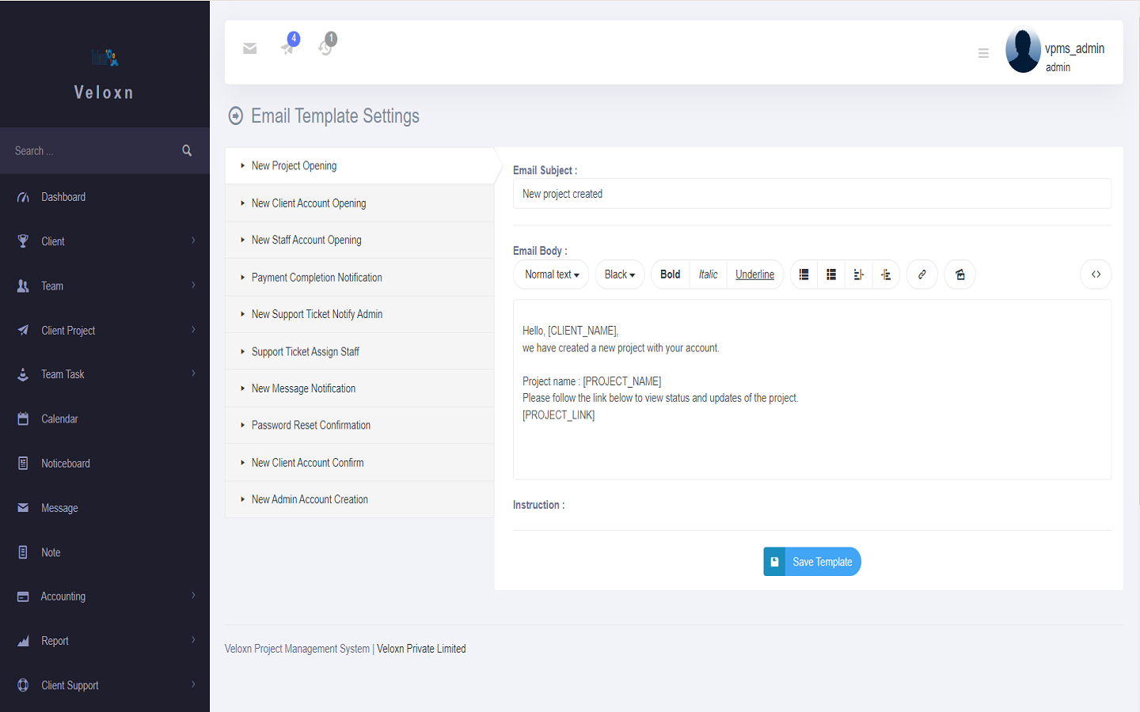The height and width of the screenshot is (712, 1140).
Task: Select the Password Reset Confirmation template
Action: coord(311,425)
